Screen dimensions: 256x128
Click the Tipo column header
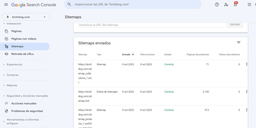tap(99, 55)
